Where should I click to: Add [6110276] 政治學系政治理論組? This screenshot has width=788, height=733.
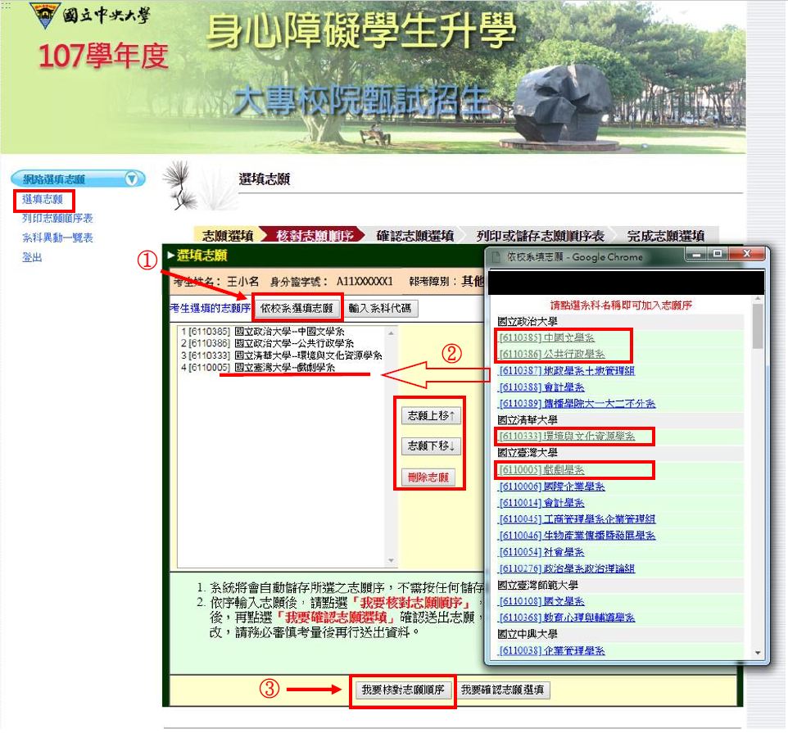click(567, 568)
